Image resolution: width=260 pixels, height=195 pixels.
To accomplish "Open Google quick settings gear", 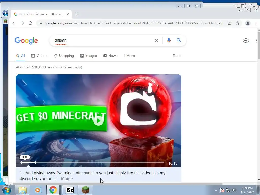I will click(x=246, y=41).
